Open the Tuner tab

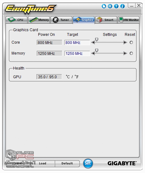click(x=61, y=20)
